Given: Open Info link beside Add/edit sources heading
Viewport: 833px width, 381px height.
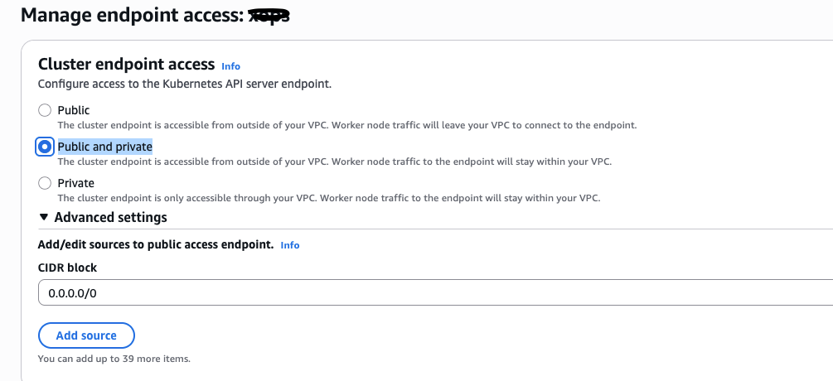Looking at the screenshot, I should 290,245.
